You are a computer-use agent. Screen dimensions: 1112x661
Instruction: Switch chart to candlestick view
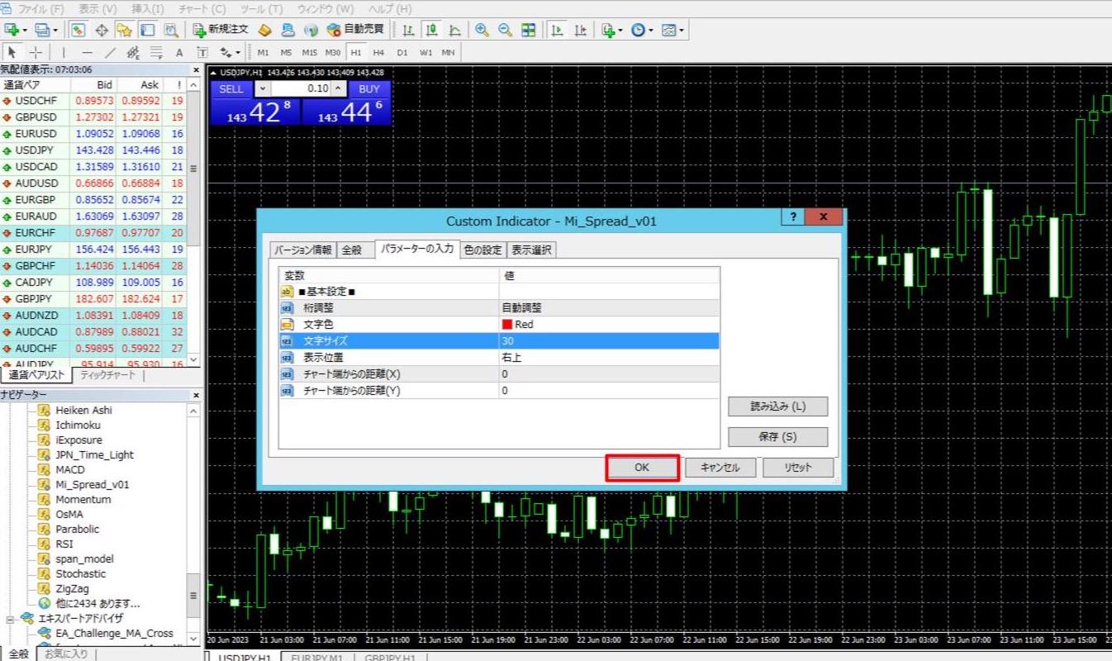click(430, 30)
